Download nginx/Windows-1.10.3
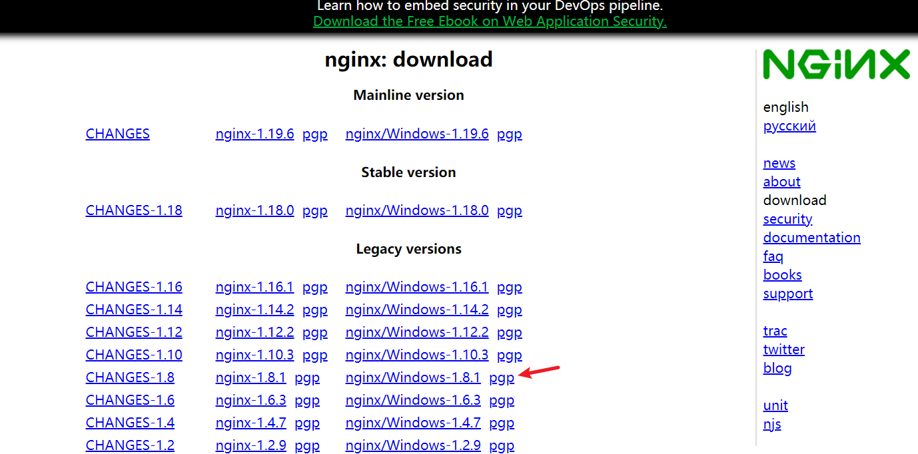Viewport: 918px width, 454px height. pos(417,355)
